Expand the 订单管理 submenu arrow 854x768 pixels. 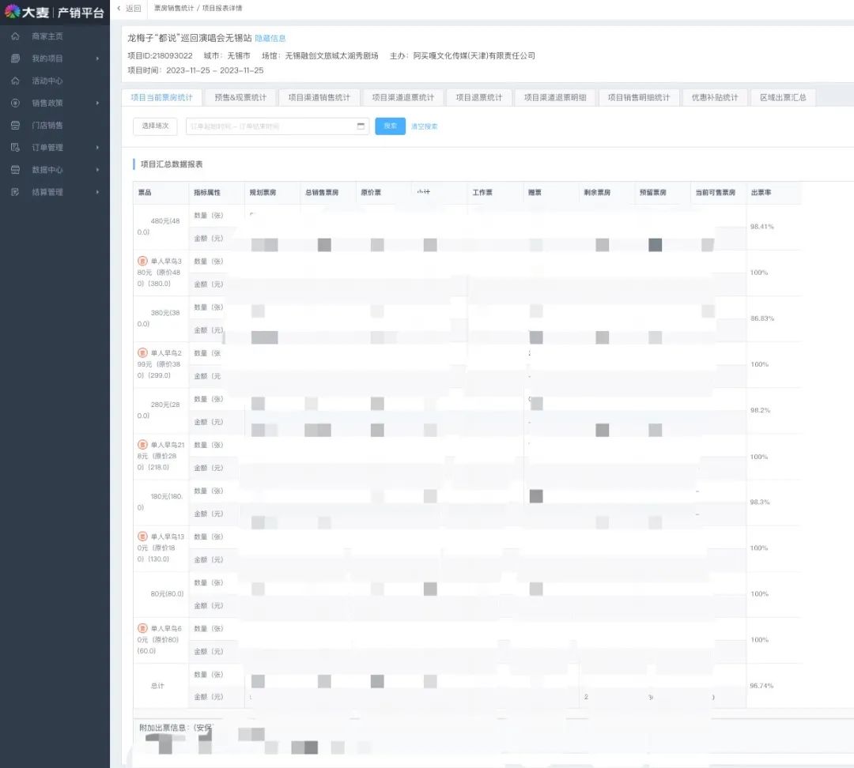coord(97,147)
